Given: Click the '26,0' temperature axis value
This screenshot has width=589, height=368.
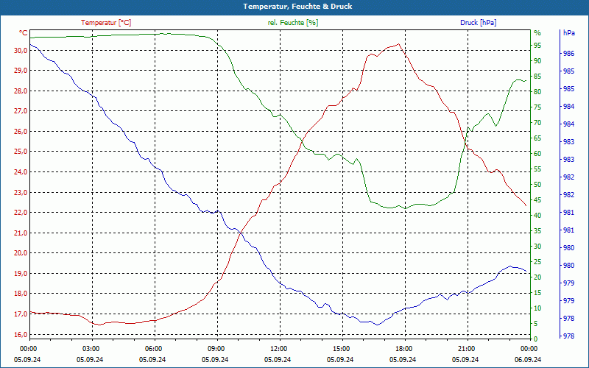Looking at the screenshot, I should tap(21, 132).
